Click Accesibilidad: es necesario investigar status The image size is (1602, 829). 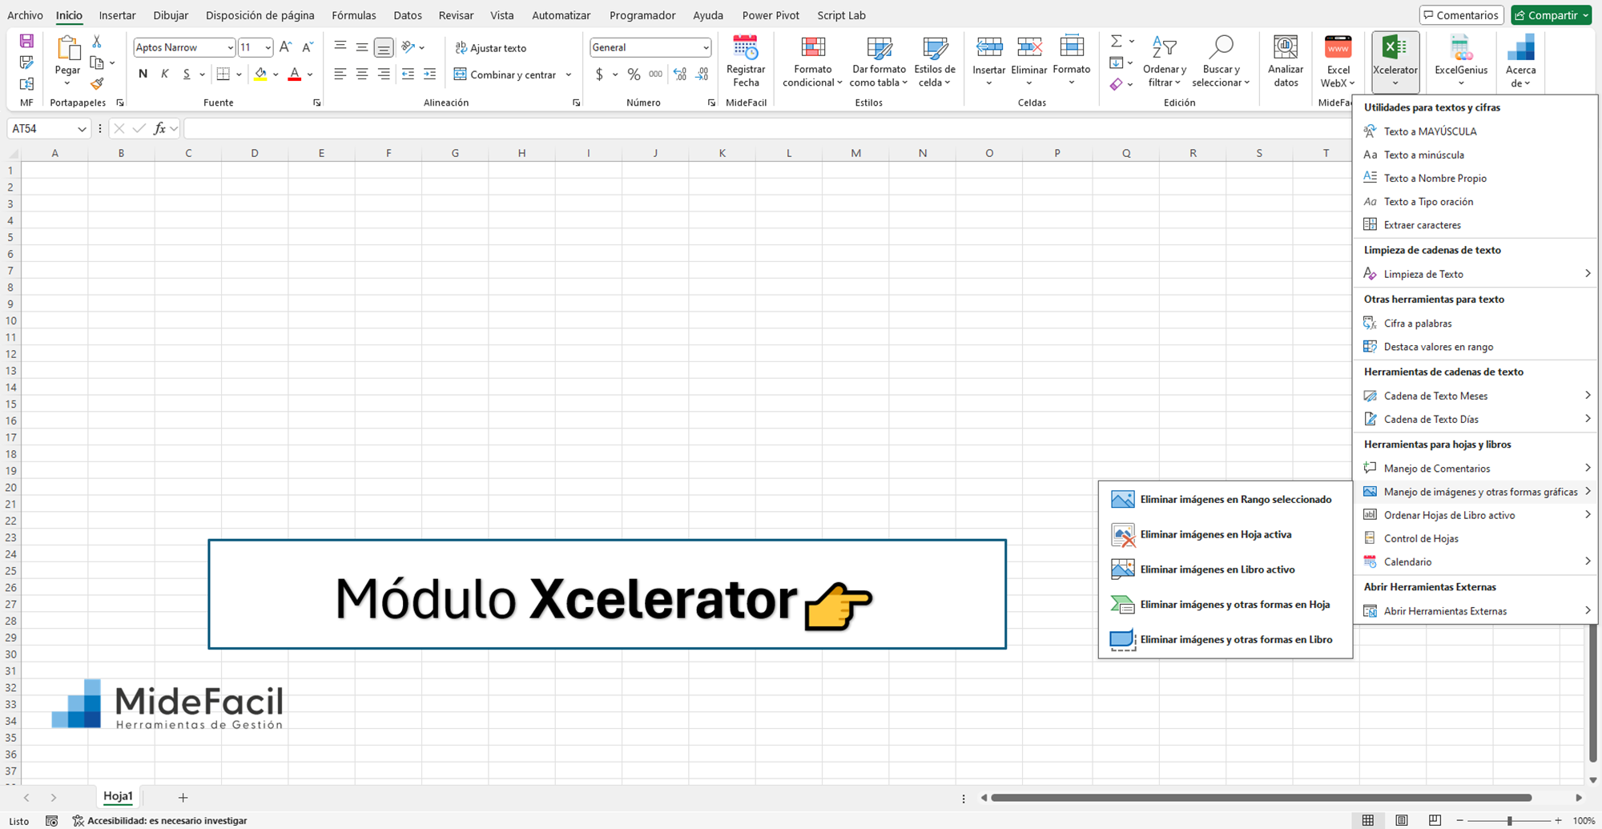coord(159,821)
